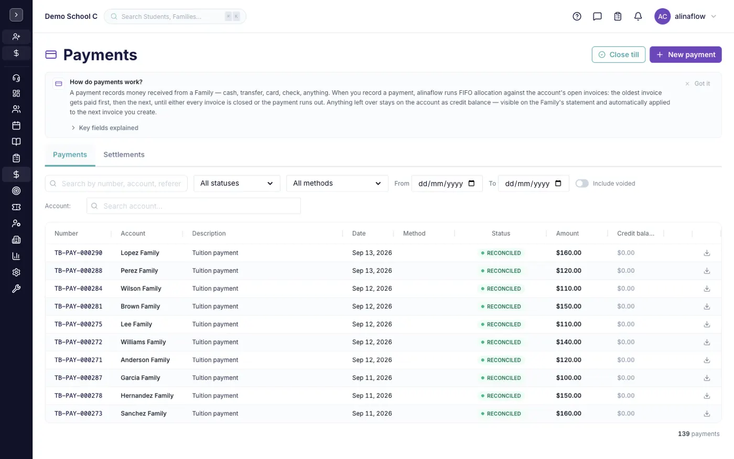Open the people icon in sidebar
The height and width of the screenshot is (459, 734).
click(x=16, y=109)
